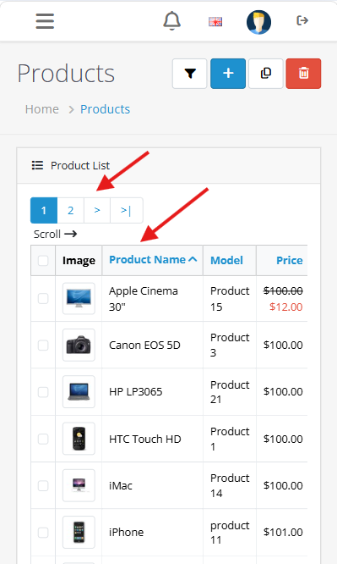The width and height of the screenshot is (337, 564).
Task: Click the HTC Touch HD product name
Action: pos(145,439)
